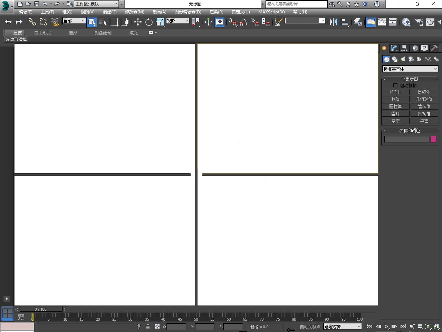Open the 修改器(M) menu
Image resolution: width=442 pixels, height=332 pixels.
[x=134, y=12]
